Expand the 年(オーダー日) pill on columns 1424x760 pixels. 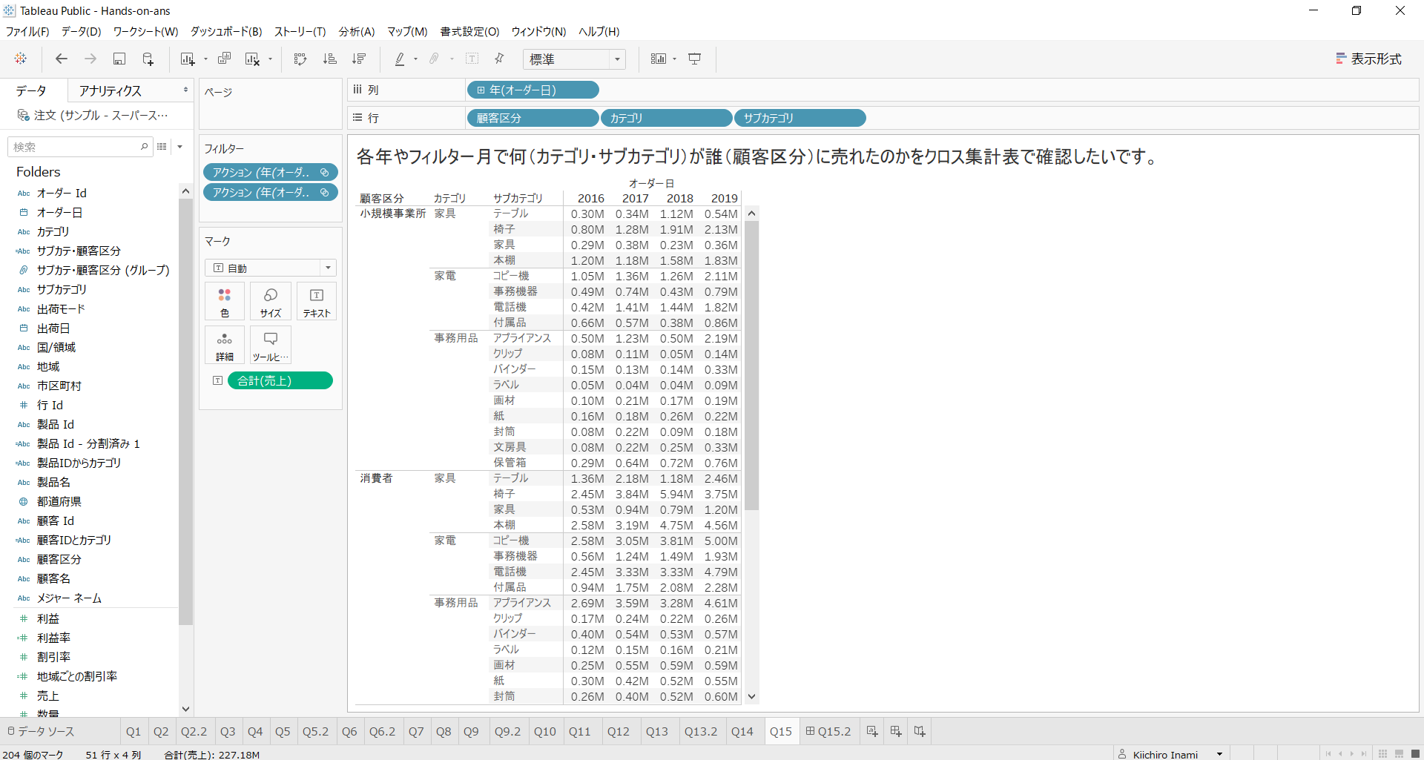point(481,90)
